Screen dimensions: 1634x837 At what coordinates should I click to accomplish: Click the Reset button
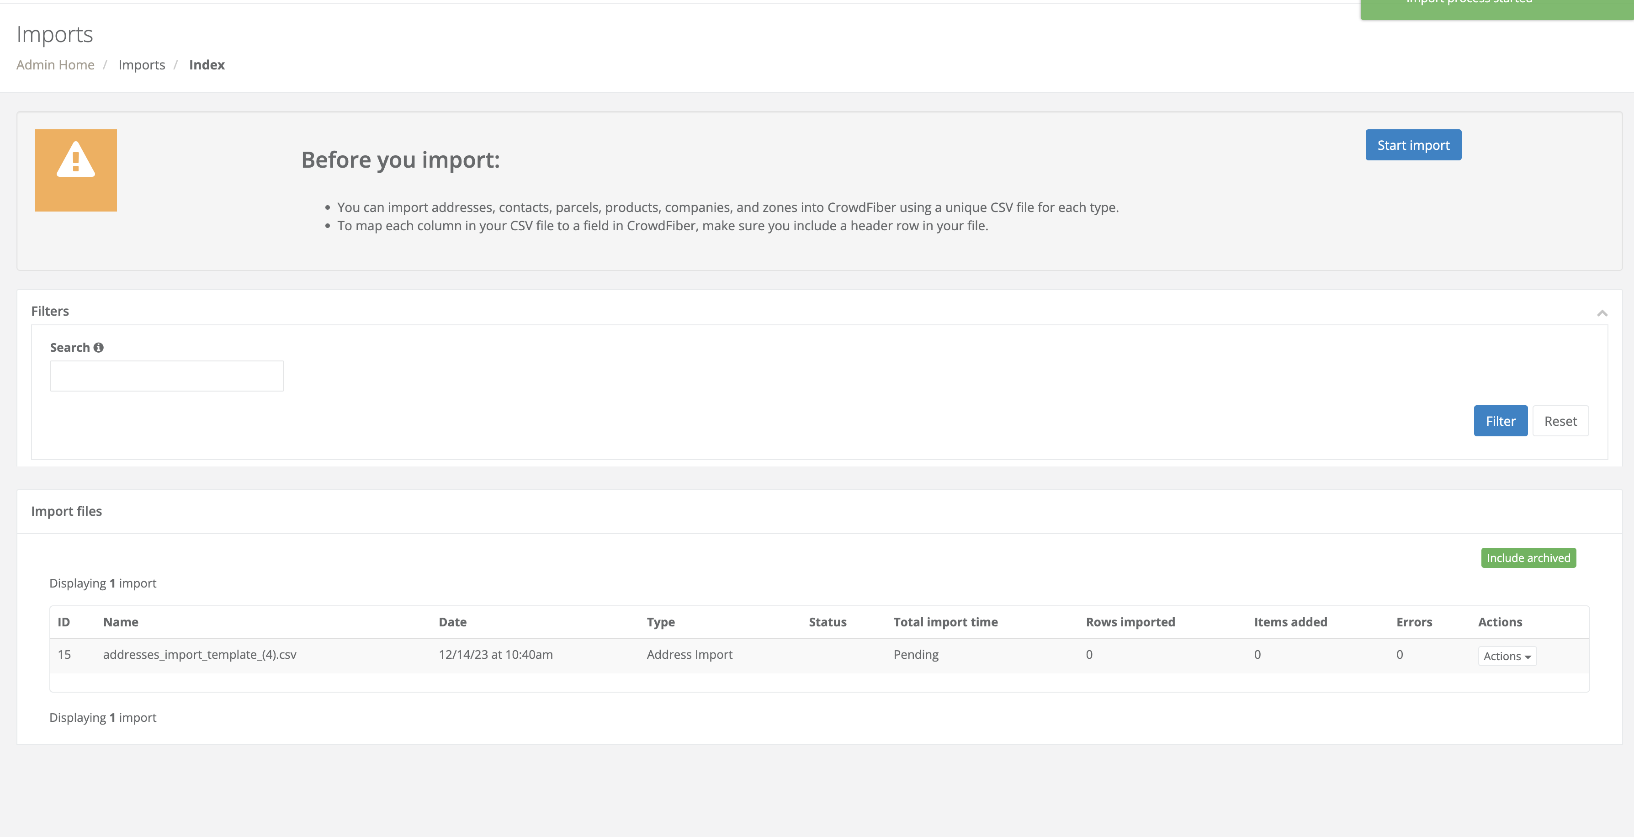click(x=1560, y=420)
